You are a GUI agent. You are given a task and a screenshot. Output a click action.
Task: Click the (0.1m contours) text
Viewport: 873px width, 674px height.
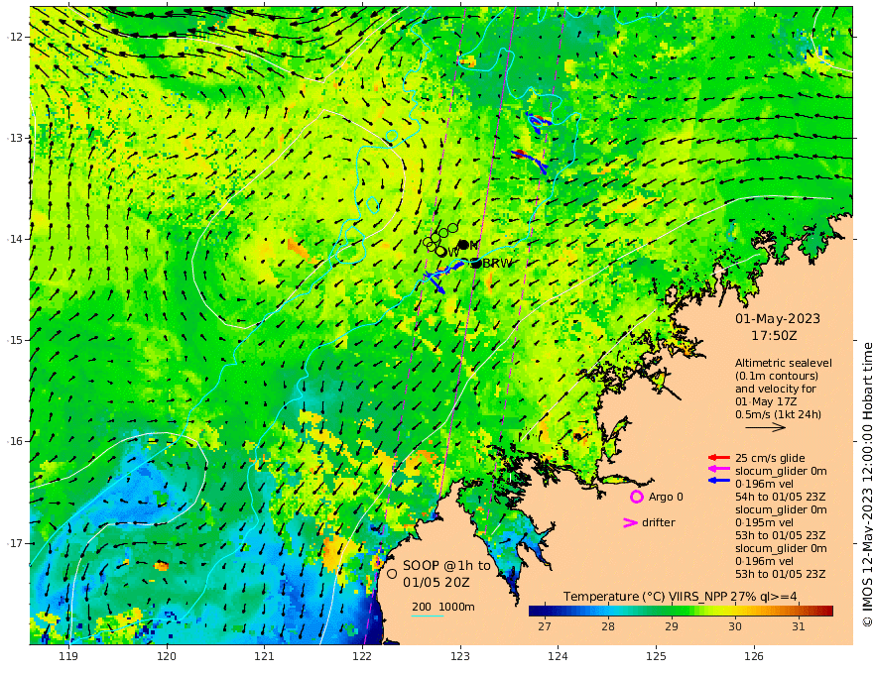point(777,376)
